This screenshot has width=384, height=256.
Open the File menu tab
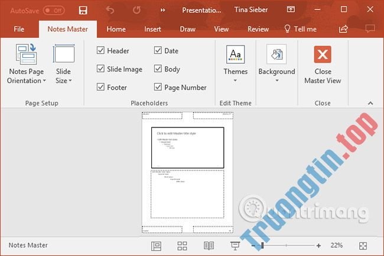click(19, 29)
